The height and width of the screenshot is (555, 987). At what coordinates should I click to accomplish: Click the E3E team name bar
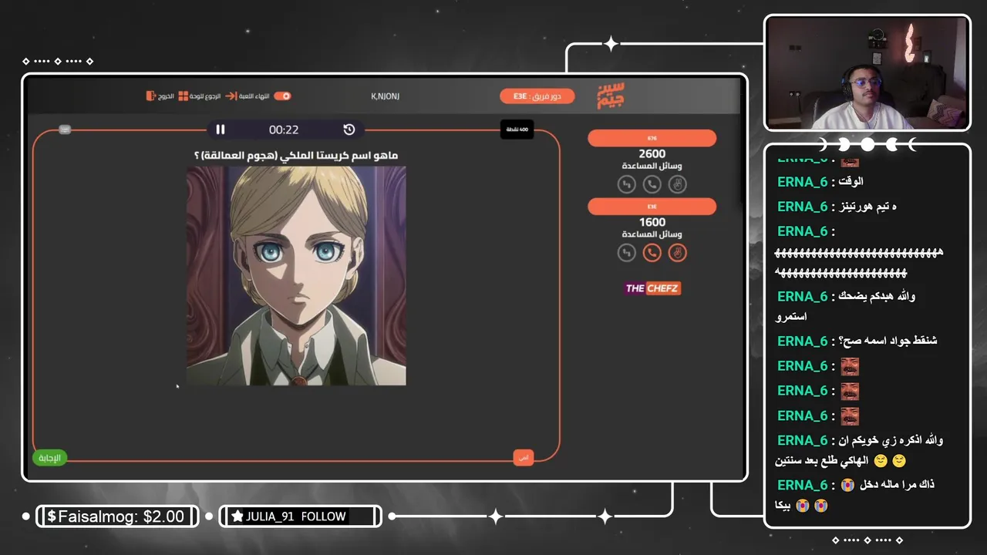coord(652,207)
